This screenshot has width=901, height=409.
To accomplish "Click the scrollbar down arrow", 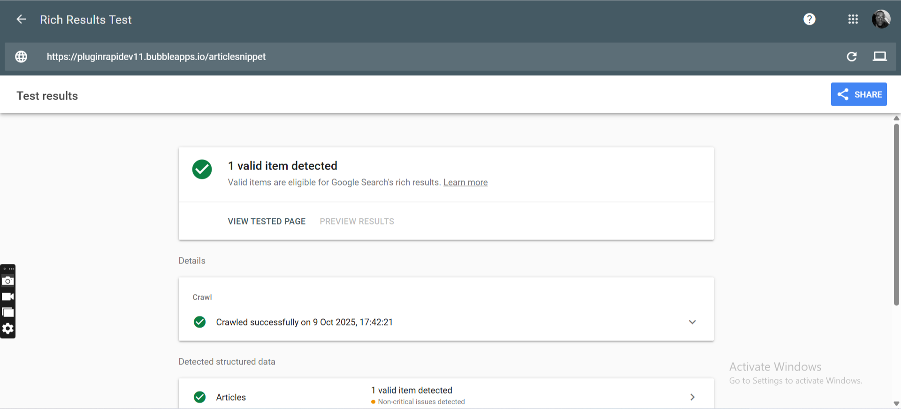I will point(896,403).
